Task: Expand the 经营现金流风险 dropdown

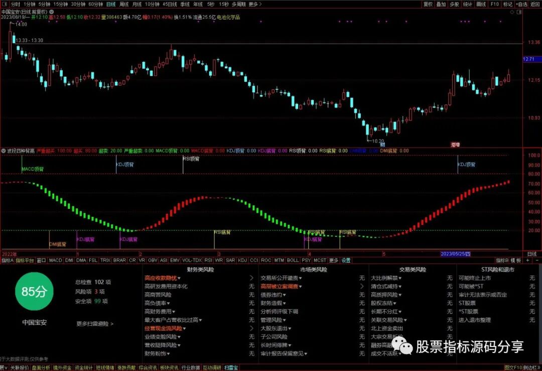Action: point(184,328)
